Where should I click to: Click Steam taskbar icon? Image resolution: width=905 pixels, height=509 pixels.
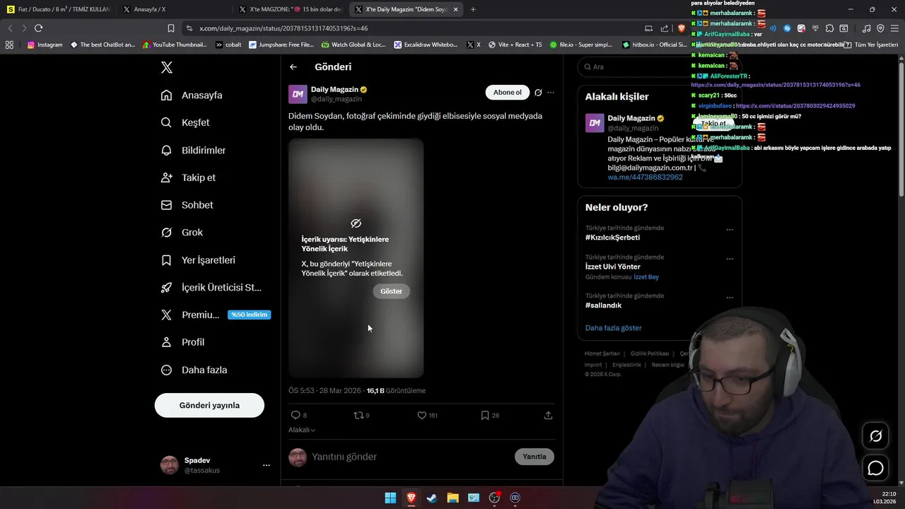pos(431,498)
